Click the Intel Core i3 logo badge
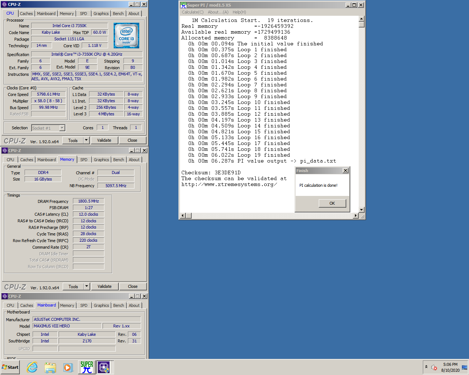This screenshot has width=469, height=375. click(x=126, y=36)
